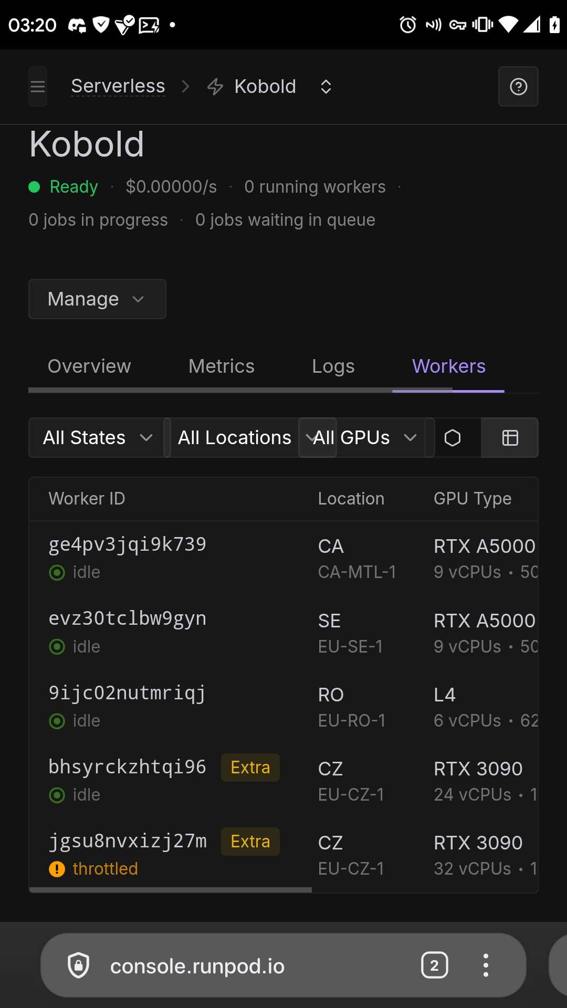Switch to the Overview tab
The width and height of the screenshot is (567, 1008).
tap(89, 366)
